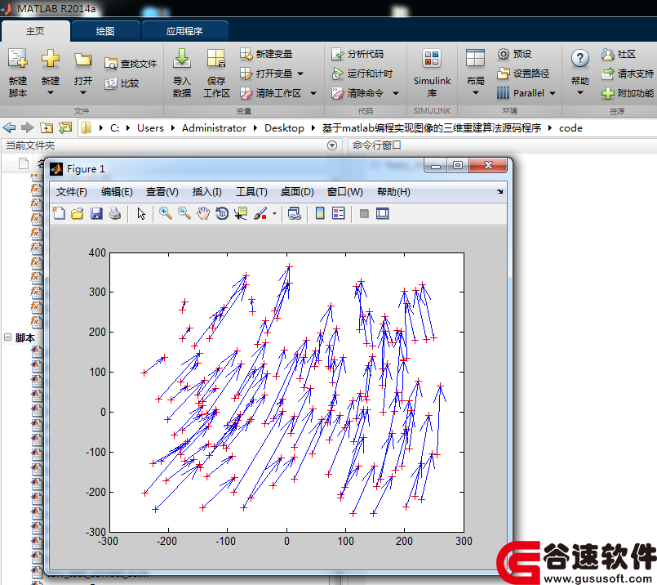This screenshot has height=585, width=657.
Task: Open the 打开 folder icon in ribbon
Action: [83, 60]
